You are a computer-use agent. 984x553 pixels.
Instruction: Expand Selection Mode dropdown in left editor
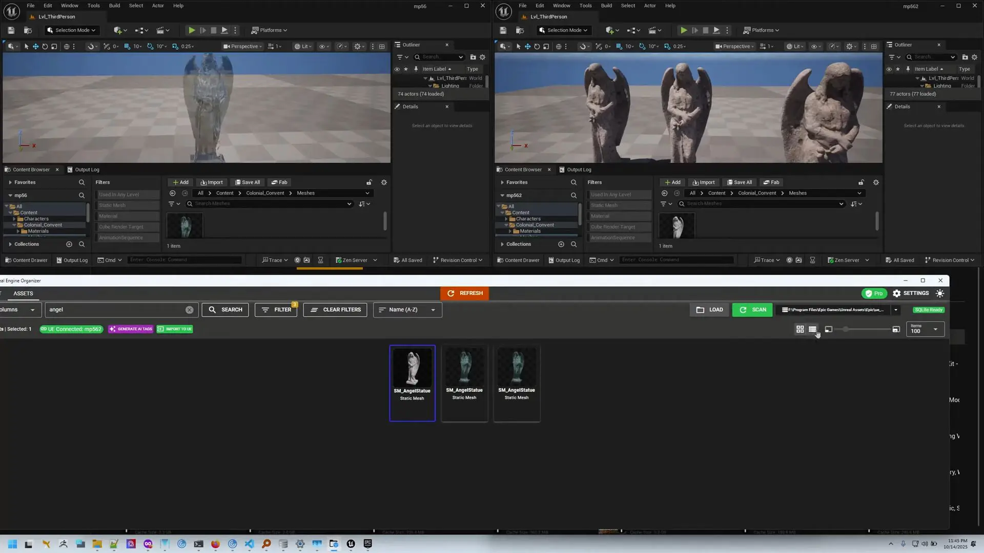(71, 30)
